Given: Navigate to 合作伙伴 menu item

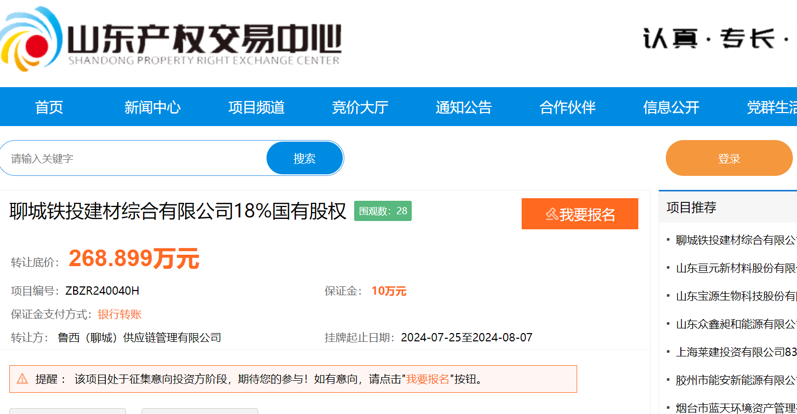Looking at the screenshot, I should pos(568,107).
